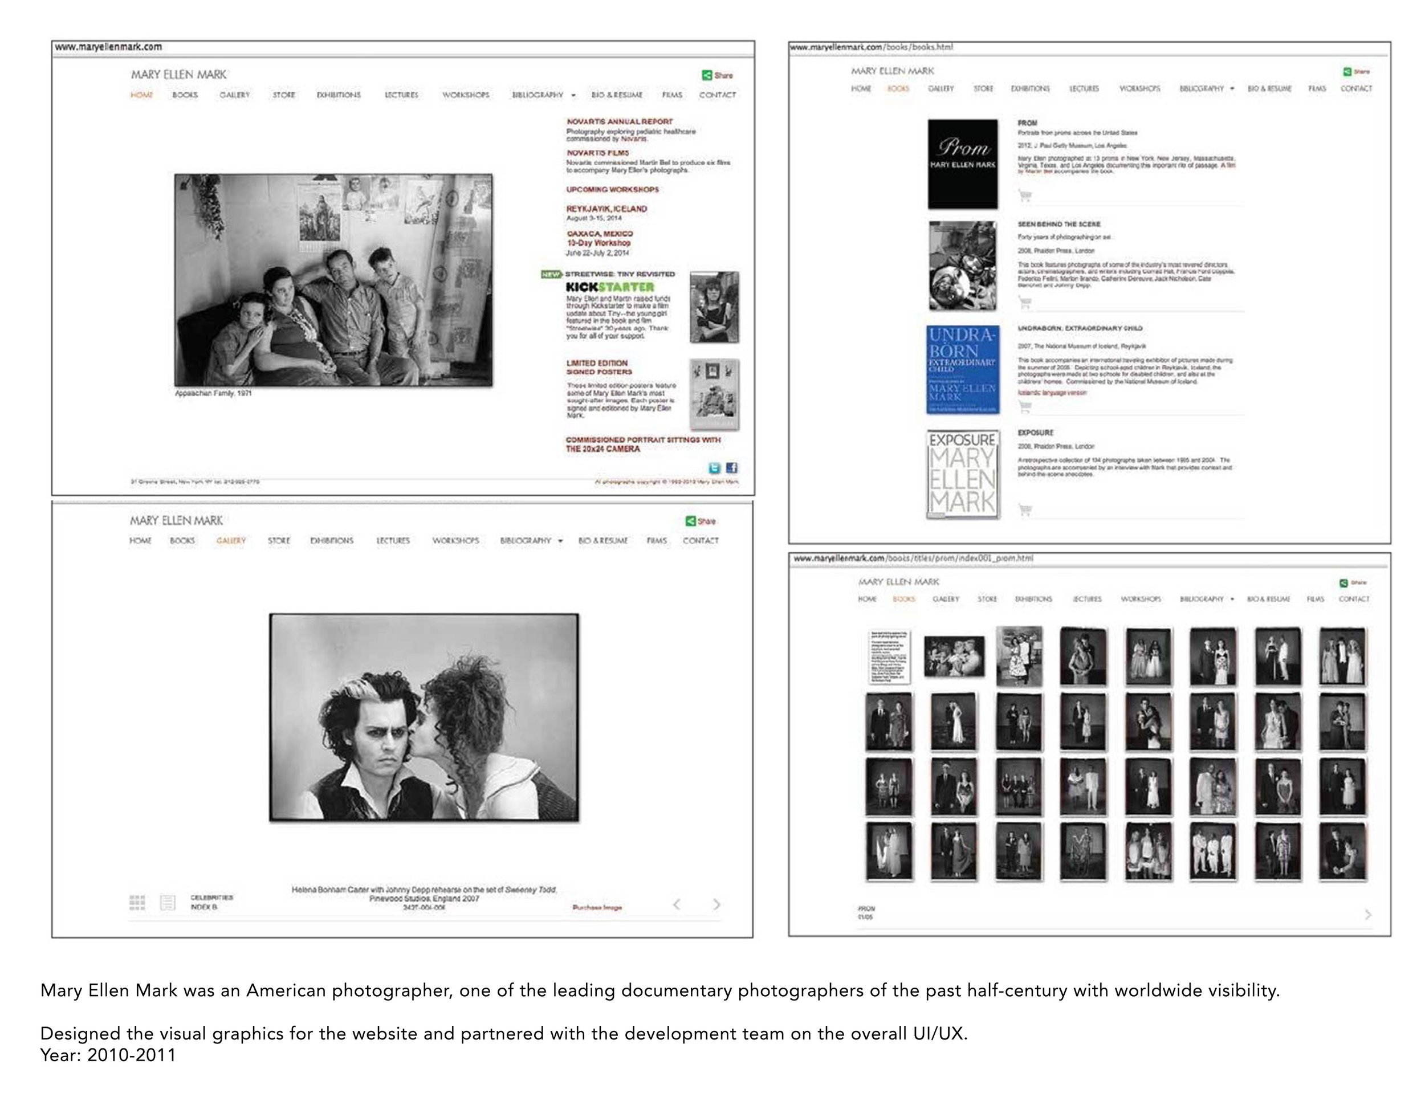Image resolution: width=1425 pixels, height=1101 pixels.
Task: Click the home page screenshot's address bar
Action: point(403,47)
